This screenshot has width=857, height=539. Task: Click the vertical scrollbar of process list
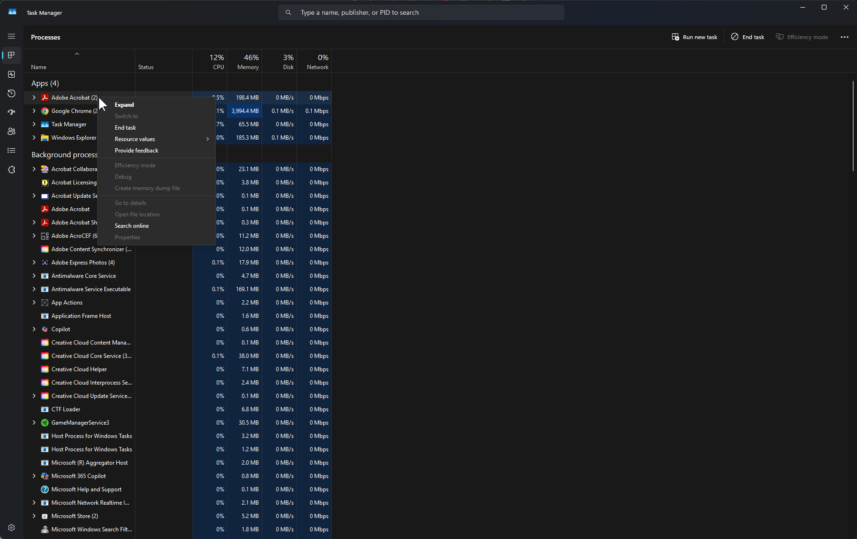coord(853,126)
